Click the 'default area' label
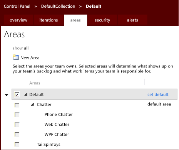The width and height of the screenshot is (179, 150). [159, 104]
